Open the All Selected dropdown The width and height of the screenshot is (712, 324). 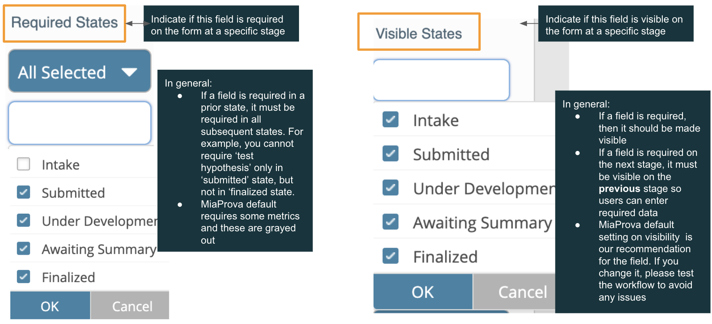point(80,71)
